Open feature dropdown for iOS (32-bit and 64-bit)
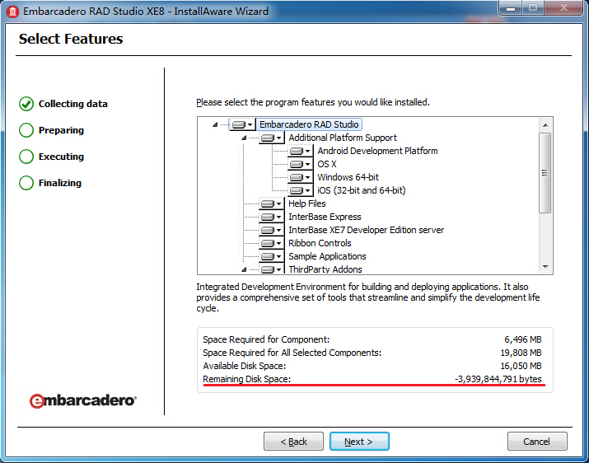The image size is (589, 463). pyautogui.click(x=300, y=190)
